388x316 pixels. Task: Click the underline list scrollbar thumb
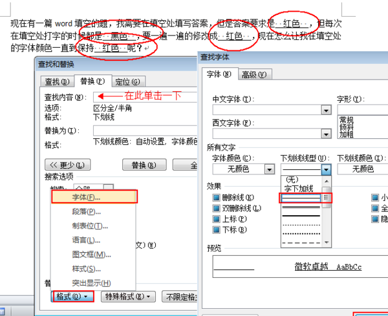327,197
